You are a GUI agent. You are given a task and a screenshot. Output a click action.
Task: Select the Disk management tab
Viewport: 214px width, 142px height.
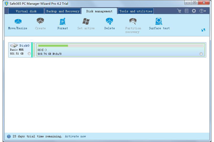[x=99, y=11]
